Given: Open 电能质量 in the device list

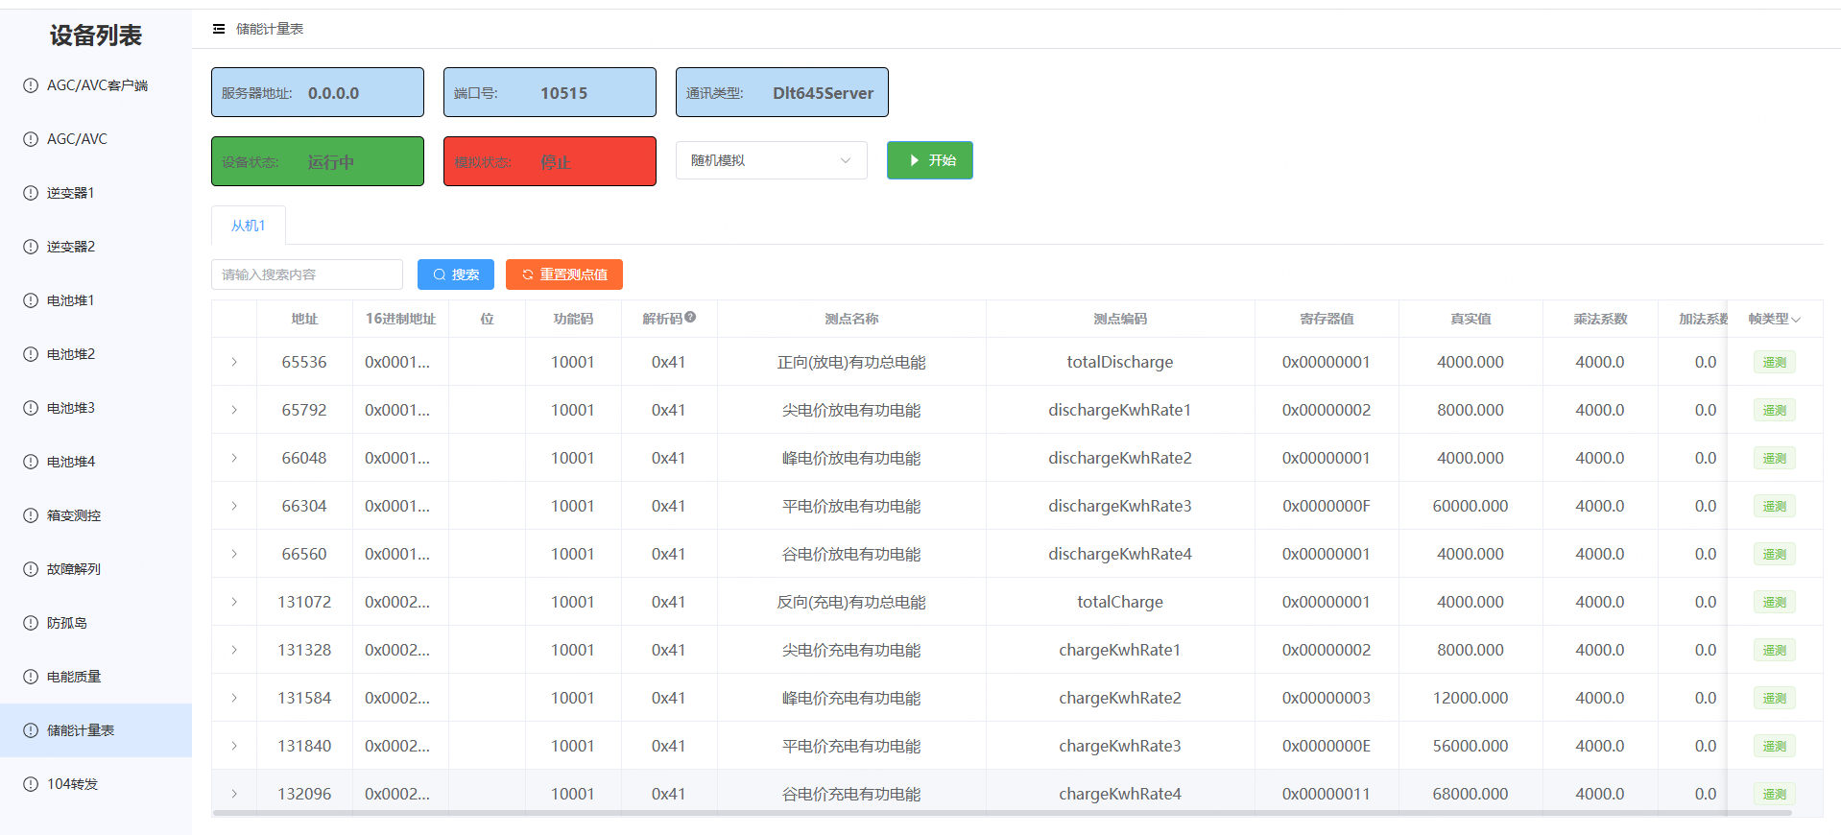Looking at the screenshot, I should (x=96, y=677).
